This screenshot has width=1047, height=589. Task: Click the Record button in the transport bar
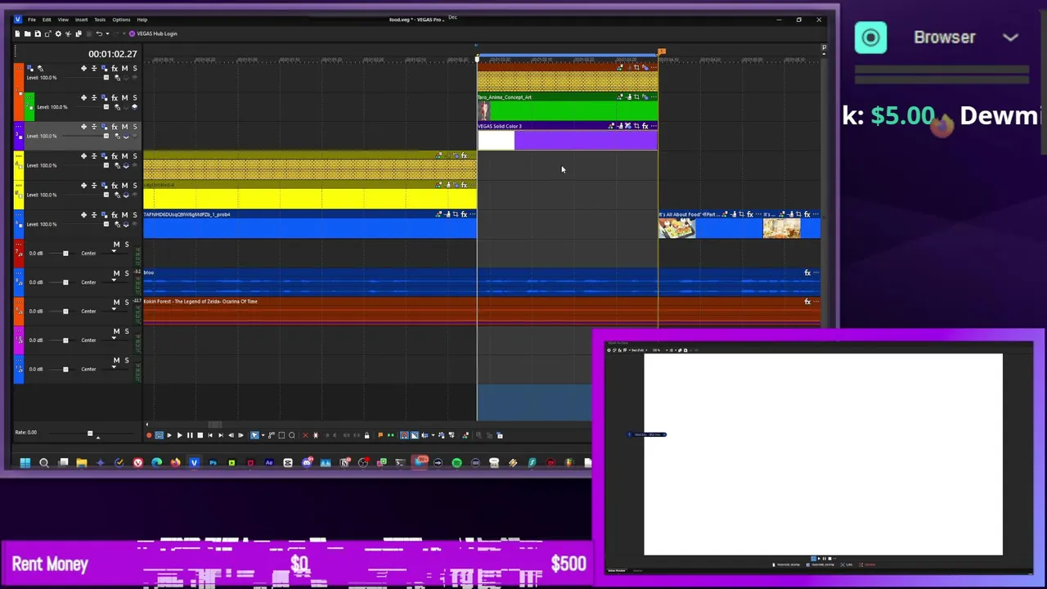click(x=149, y=435)
